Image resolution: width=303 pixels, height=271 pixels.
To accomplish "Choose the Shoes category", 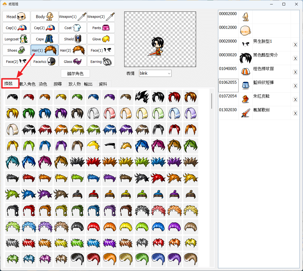I will pos(16,50).
